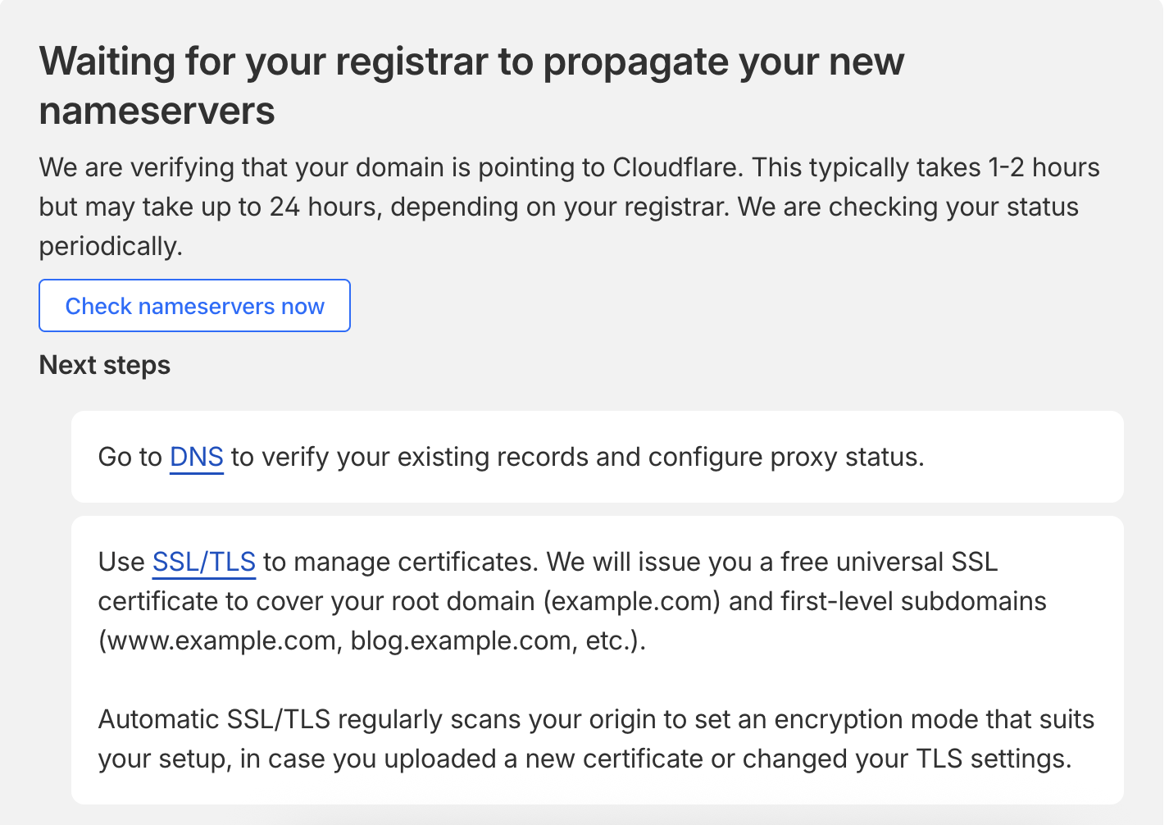The image size is (1169, 825).
Task: Click the "Next steps" heading
Action: coord(105,365)
